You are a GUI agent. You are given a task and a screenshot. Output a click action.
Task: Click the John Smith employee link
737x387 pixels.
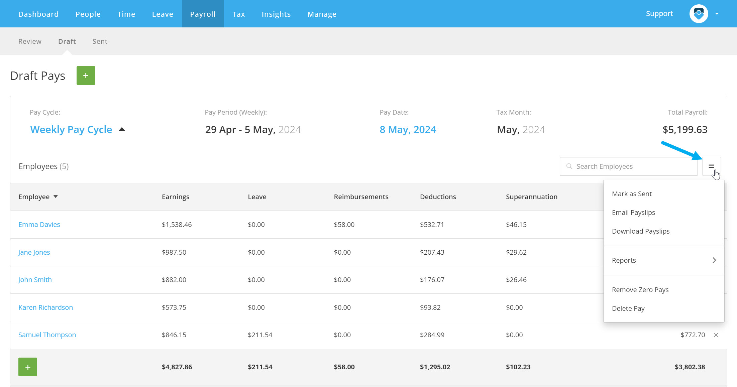point(35,280)
